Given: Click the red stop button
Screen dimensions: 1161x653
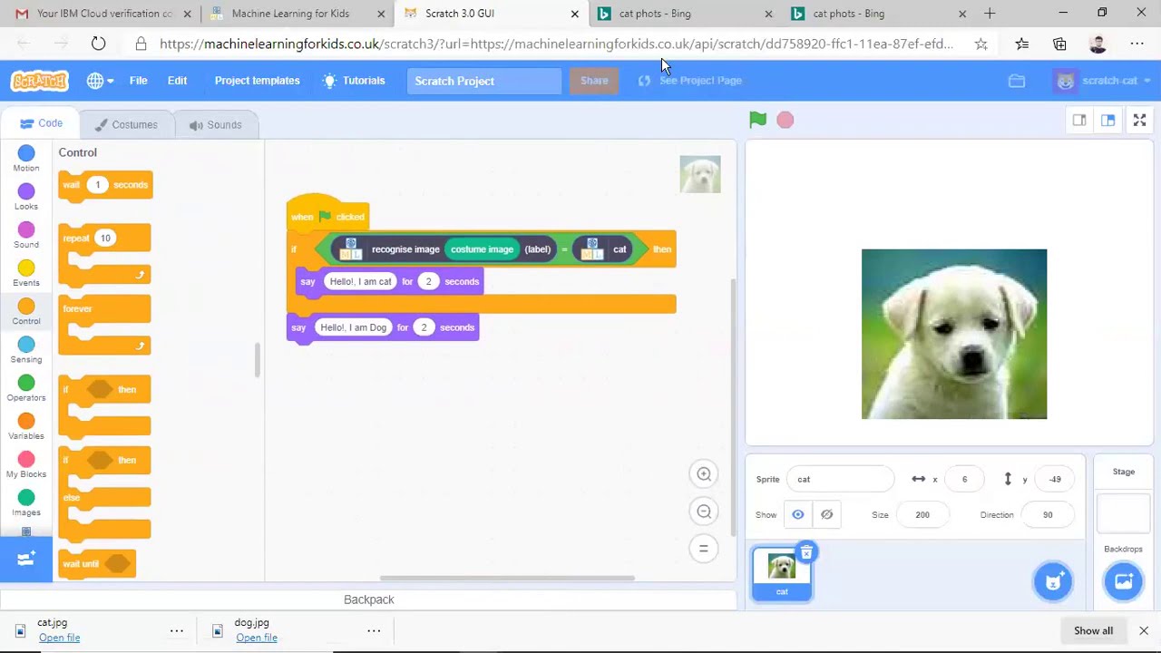Looking at the screenshot, I should 785,120.
